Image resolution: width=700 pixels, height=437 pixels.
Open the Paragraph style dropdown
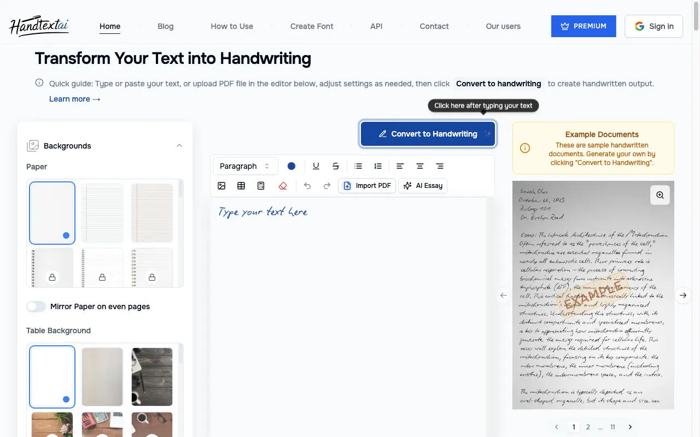click(x=244, y=166)
